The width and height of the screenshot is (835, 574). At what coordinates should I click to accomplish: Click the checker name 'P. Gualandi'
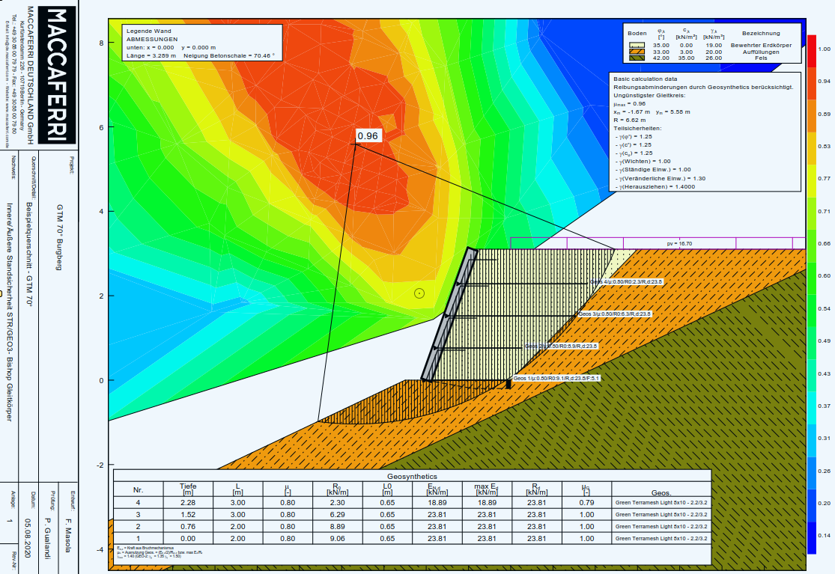click(x=47, y=538)
